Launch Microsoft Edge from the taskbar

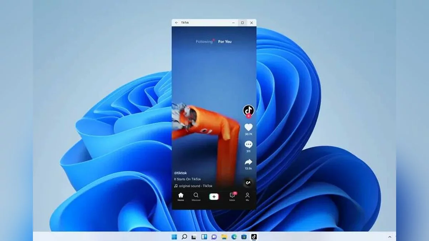[x=234, y=237]
